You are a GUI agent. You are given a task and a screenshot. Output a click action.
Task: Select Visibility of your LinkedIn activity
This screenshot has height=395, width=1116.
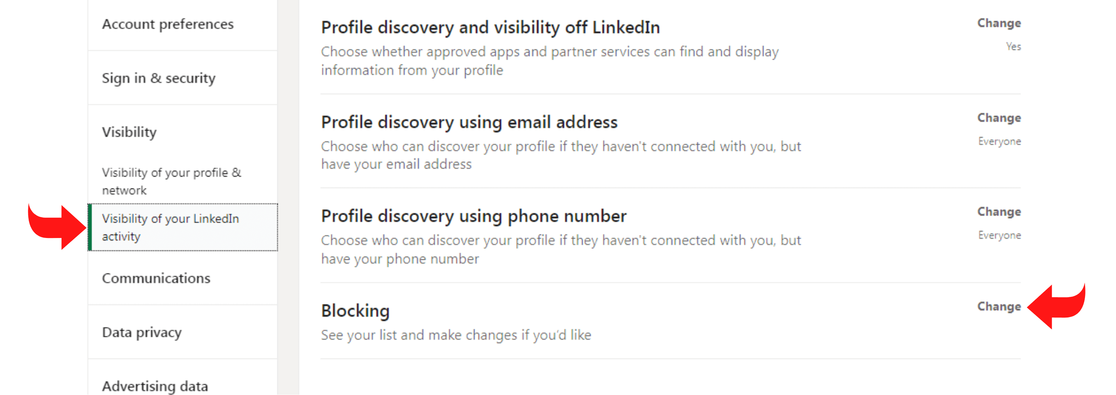(x=170, y=227)
